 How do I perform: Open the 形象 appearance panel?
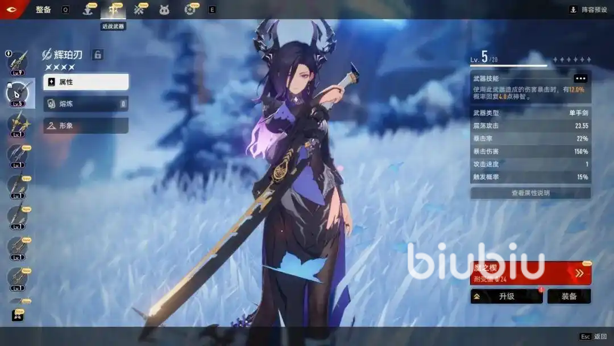point(86,126)
